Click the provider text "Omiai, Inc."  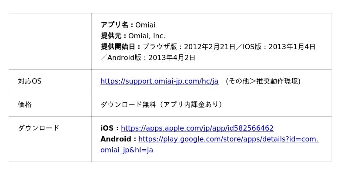pos(147,36)
